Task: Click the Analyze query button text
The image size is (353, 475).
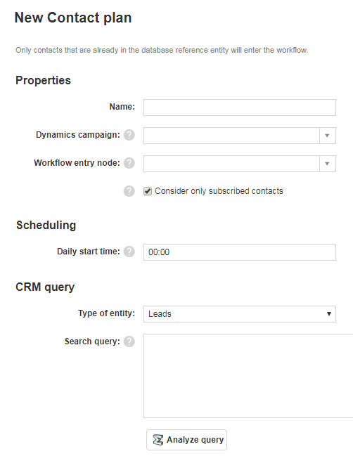Action: (195, 440)
